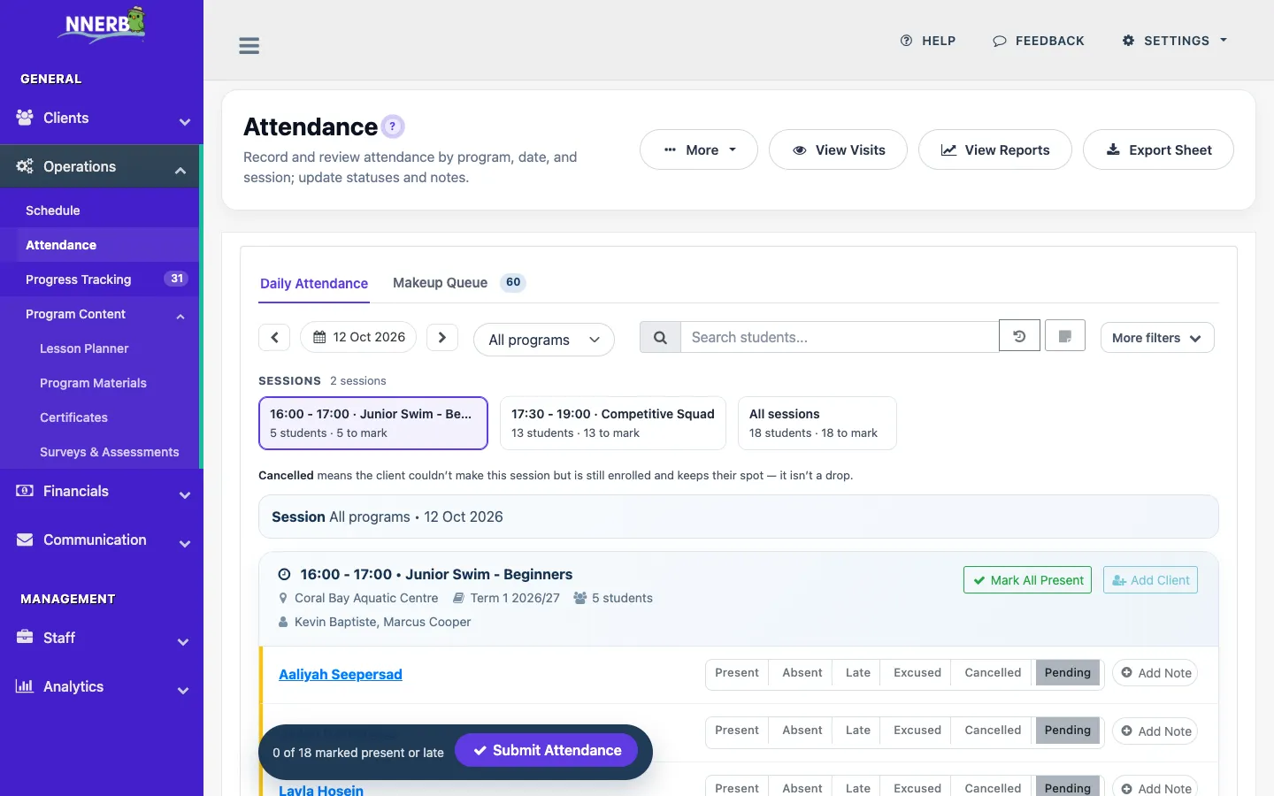Open Aaliyah Seepersad's profile link

click(341, 675)
